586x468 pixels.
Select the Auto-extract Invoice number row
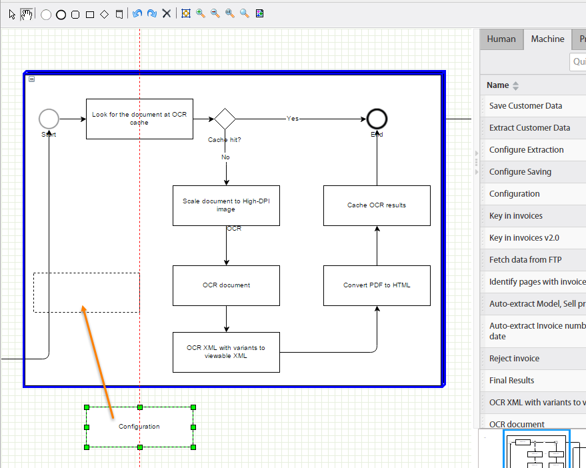[533, 331]
